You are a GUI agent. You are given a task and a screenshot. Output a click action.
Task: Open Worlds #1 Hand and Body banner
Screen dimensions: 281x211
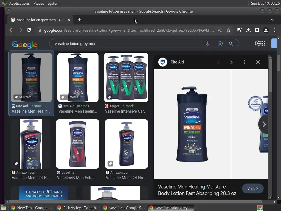(x=44, y=193)
